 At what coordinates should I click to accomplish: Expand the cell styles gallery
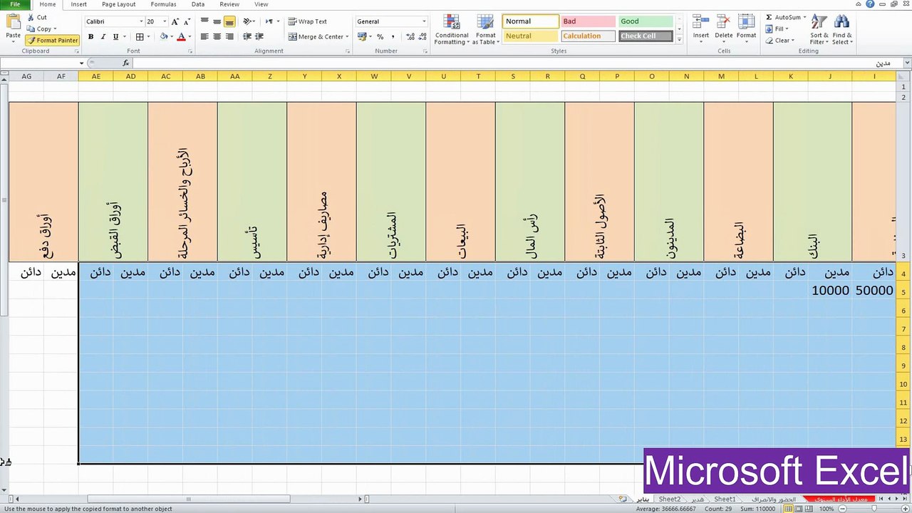click(679, 39)
